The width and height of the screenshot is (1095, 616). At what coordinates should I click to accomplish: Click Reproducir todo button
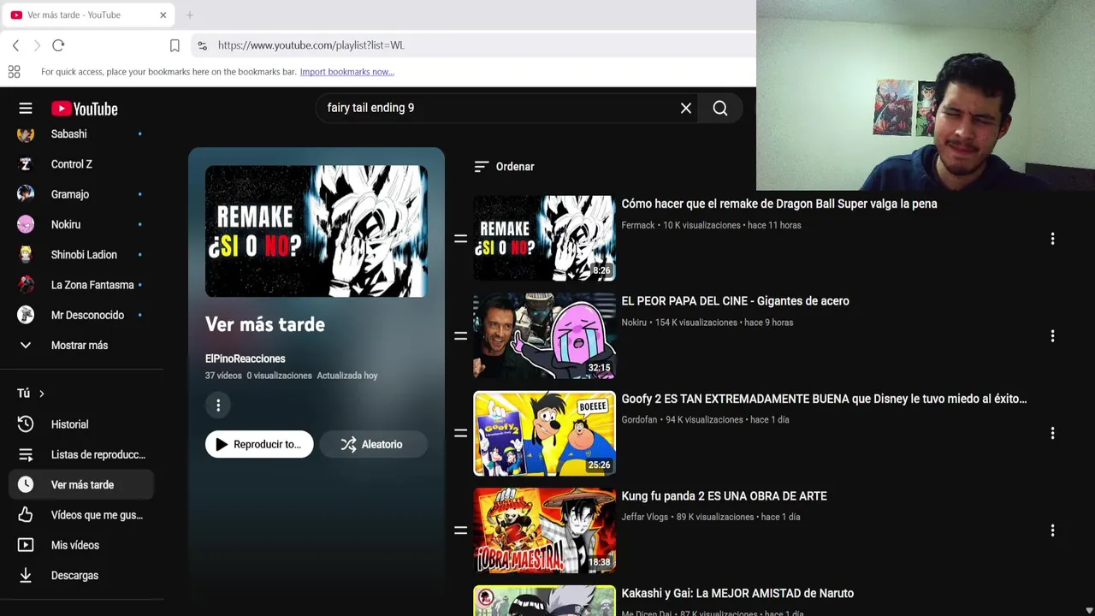[259, 444]
